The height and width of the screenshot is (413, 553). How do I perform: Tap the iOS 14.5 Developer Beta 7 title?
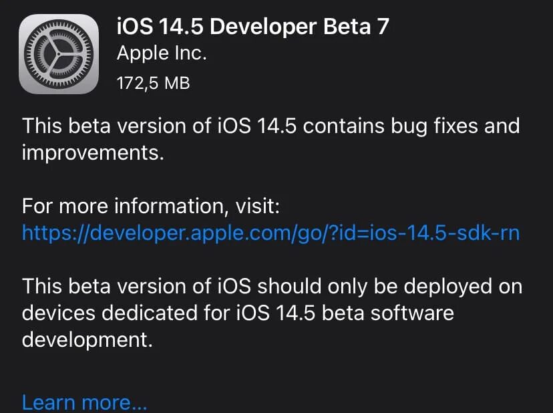pyautogui.click(x=252, y=26)
